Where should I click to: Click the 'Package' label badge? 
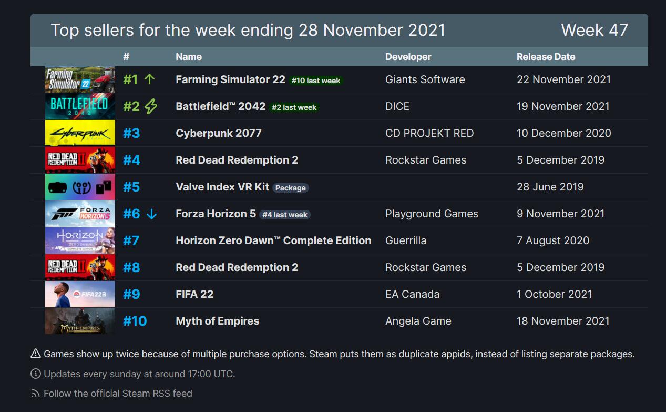pyautogui.click(x=290, y=188)
